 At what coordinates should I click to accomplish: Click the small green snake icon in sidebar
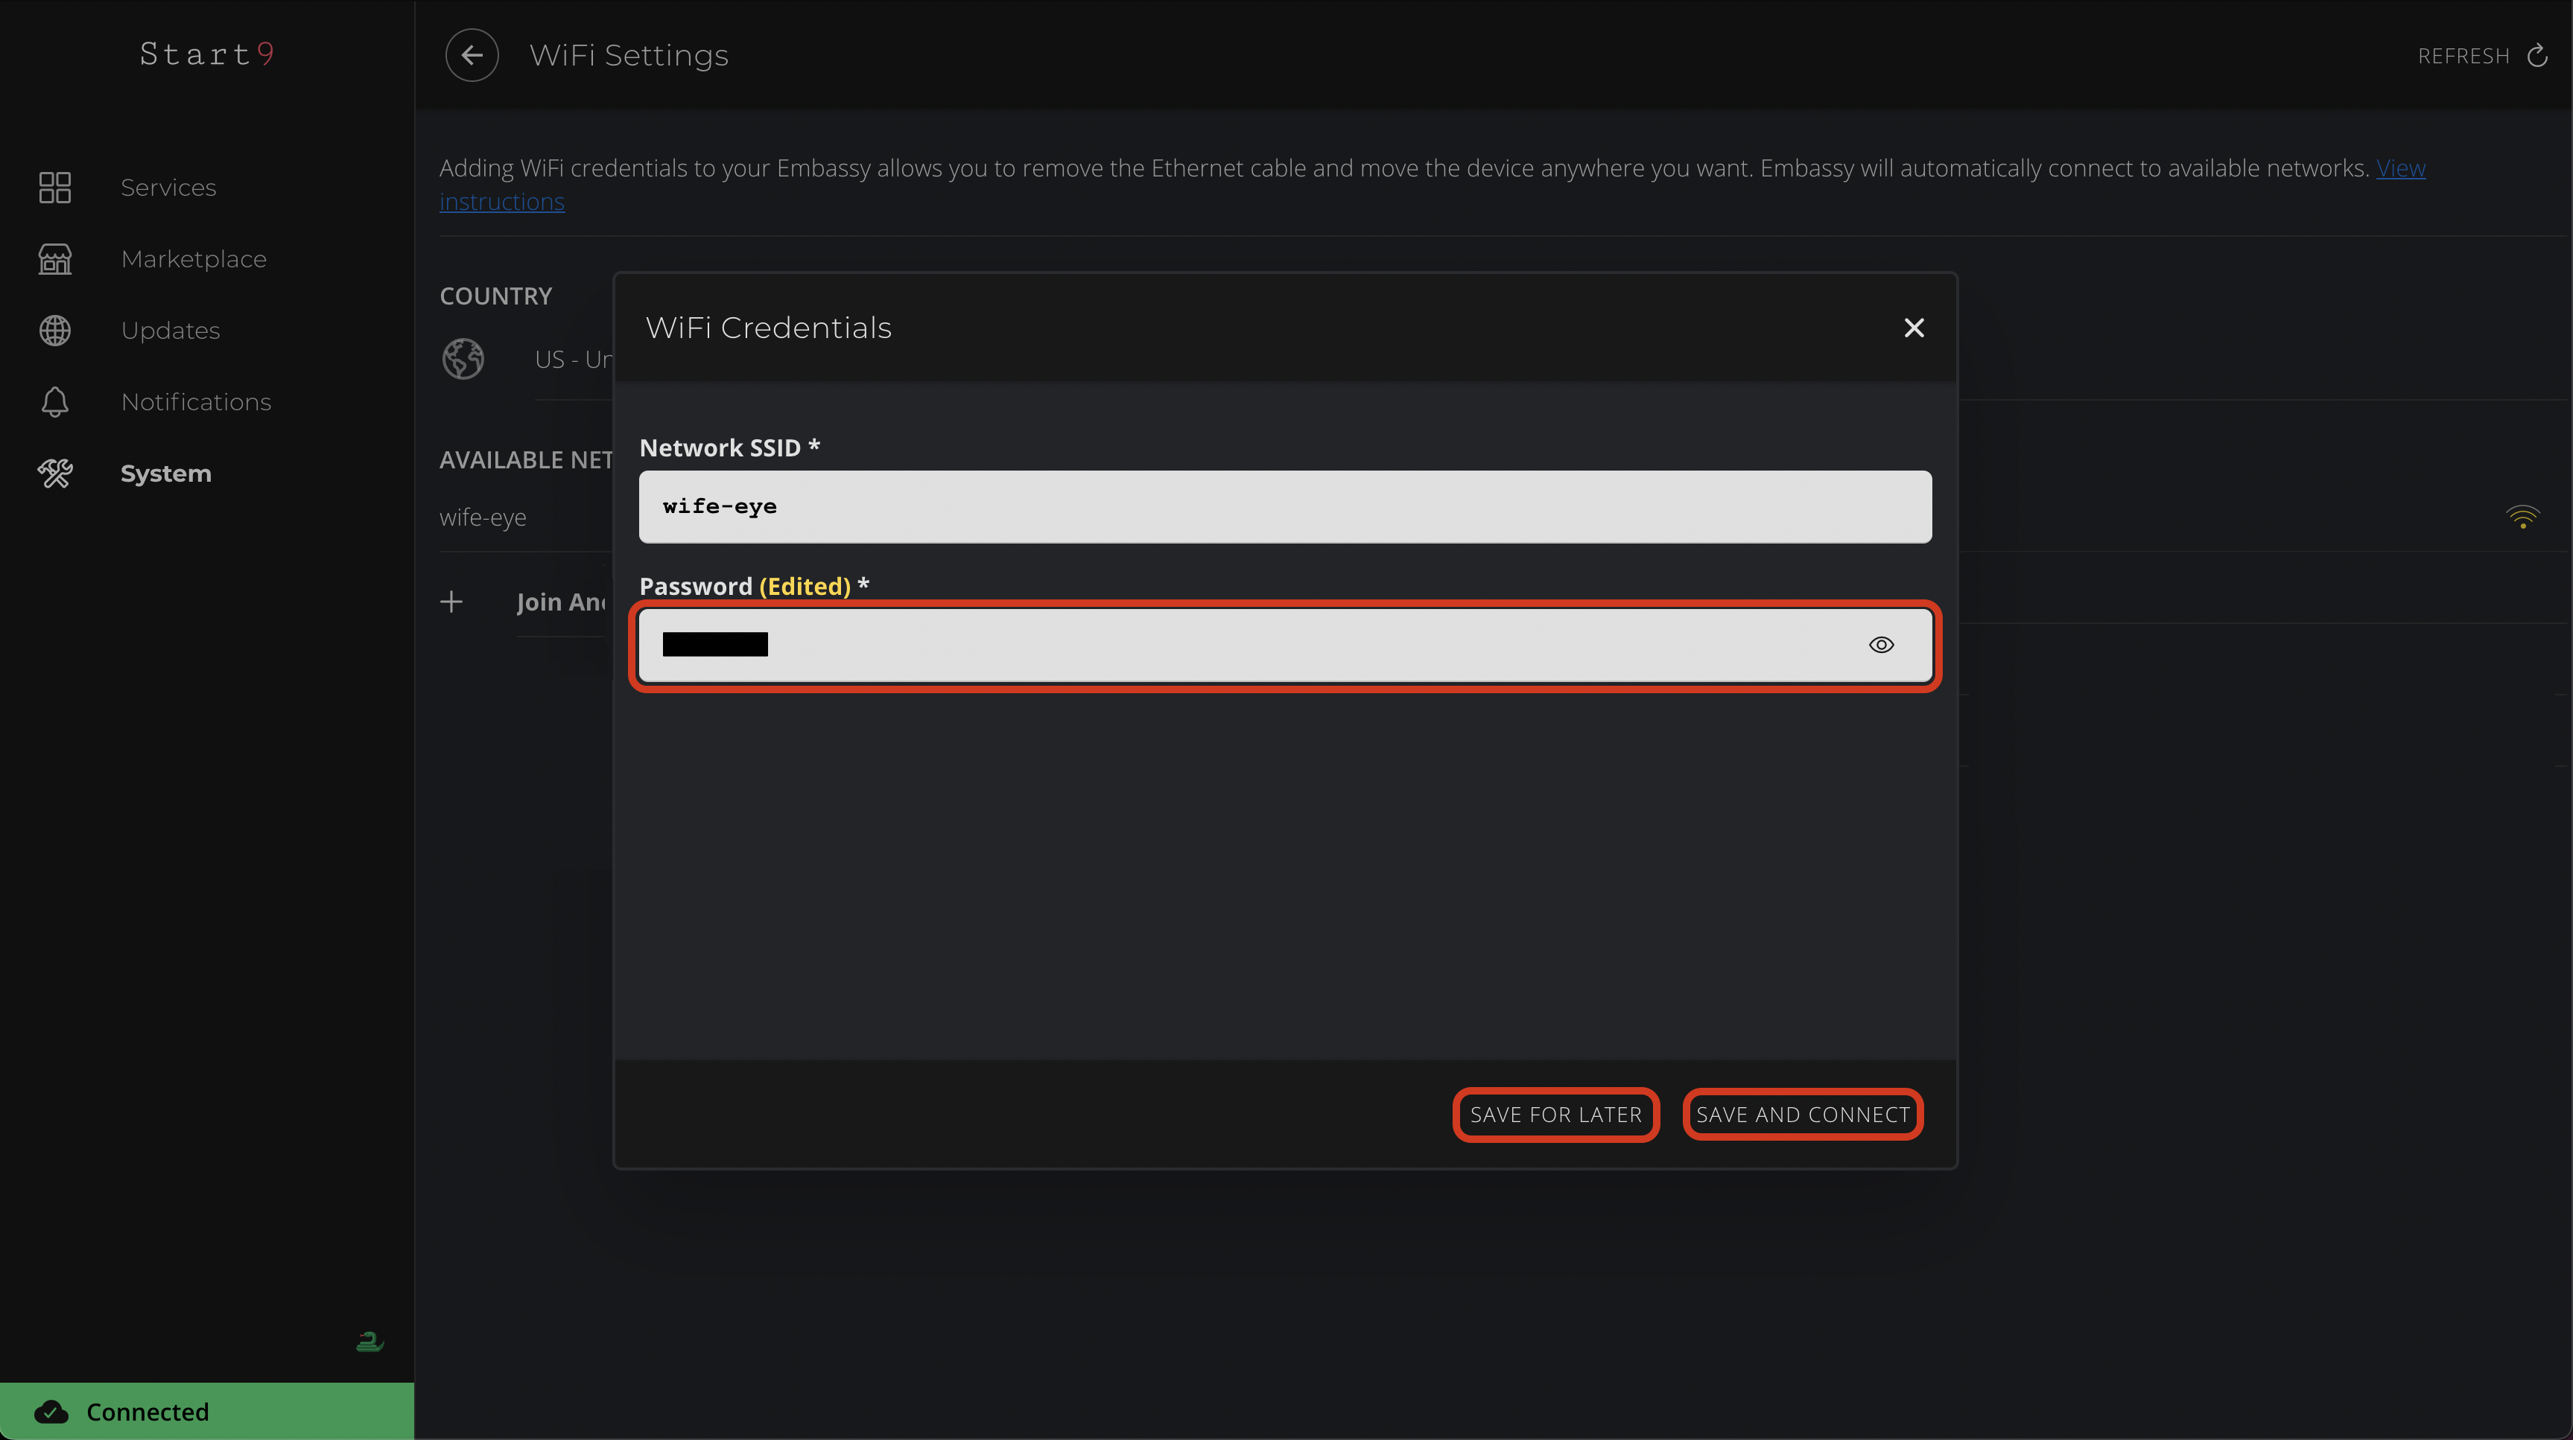(369, 1341)
